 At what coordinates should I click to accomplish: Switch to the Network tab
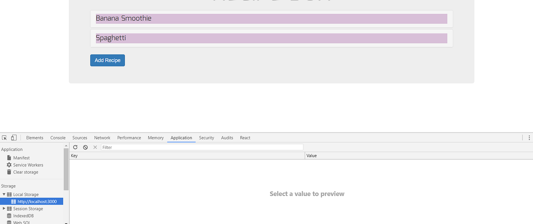102,137
